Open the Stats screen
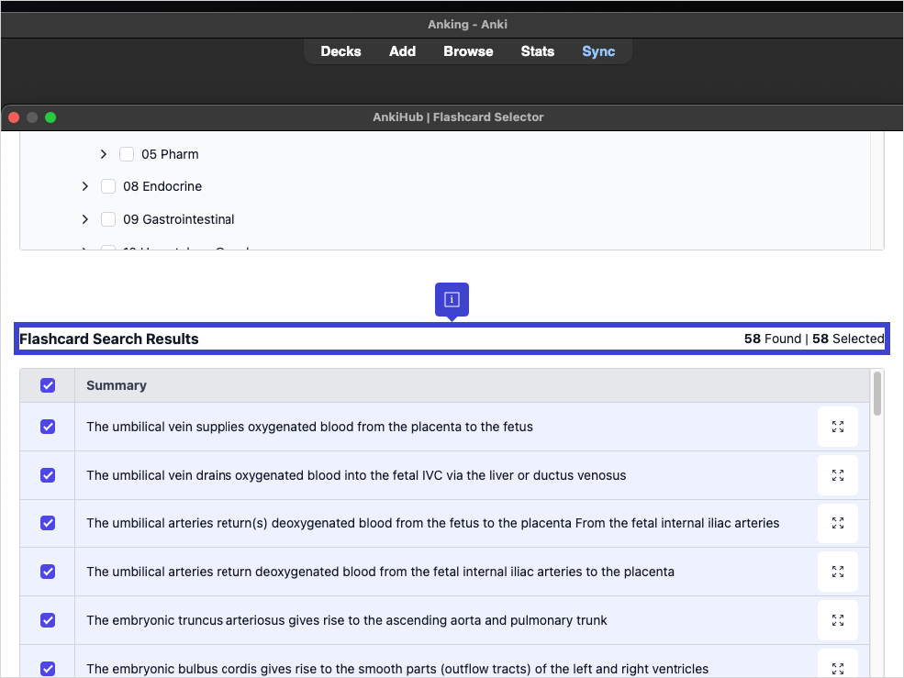The width and height of the screenshot is (904, 678). click(x=537, y=51)
